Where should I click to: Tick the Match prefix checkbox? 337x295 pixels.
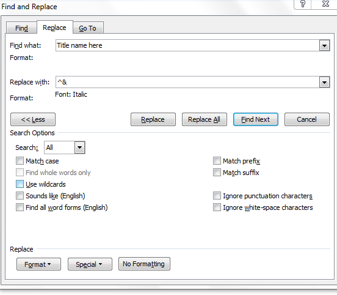click(217, 161)
